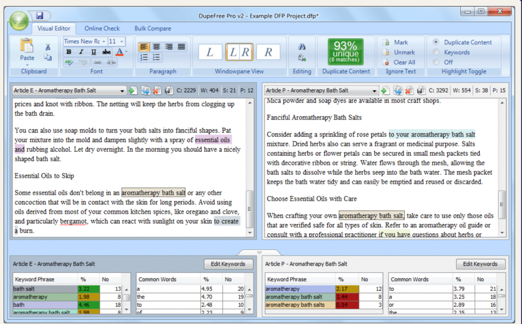Click the spell check ABC icon

click(x=69, y=62)
